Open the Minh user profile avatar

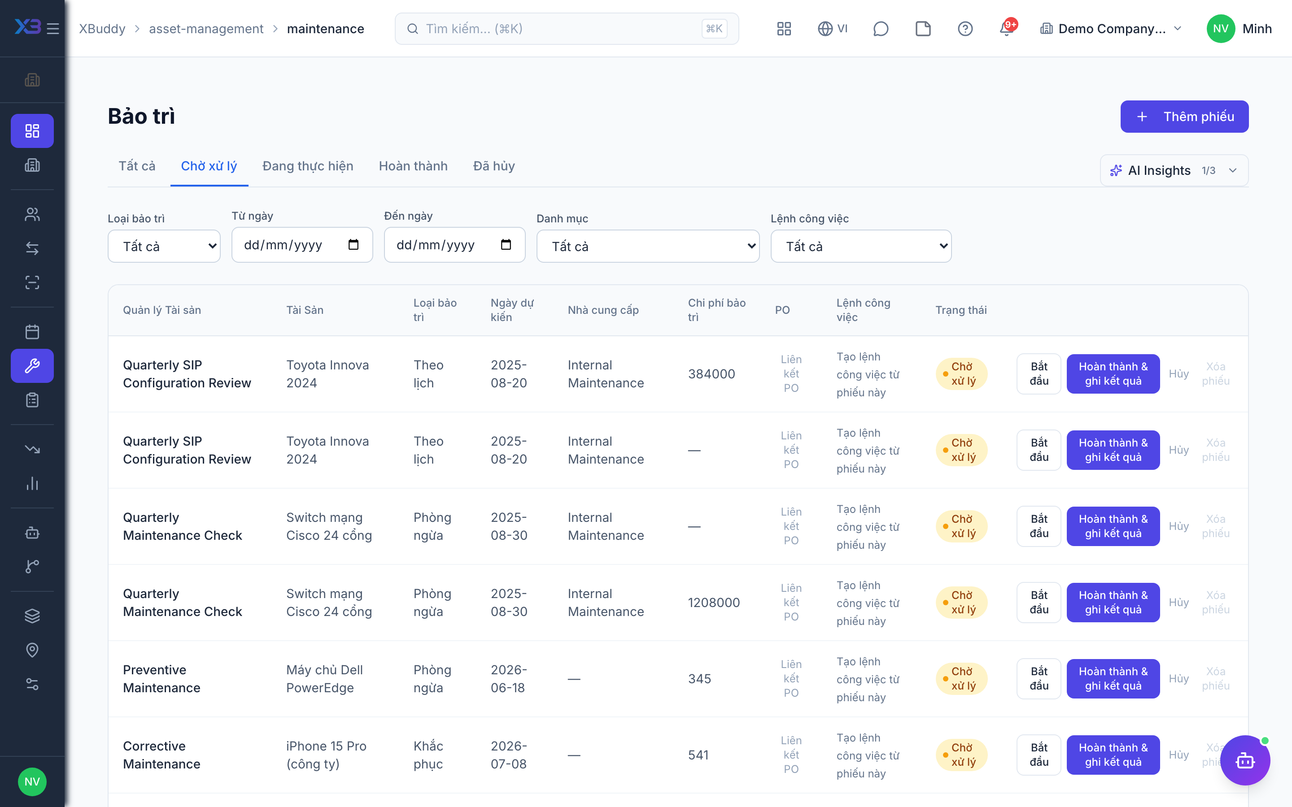pyautogui.click(x=1221, y=28)
